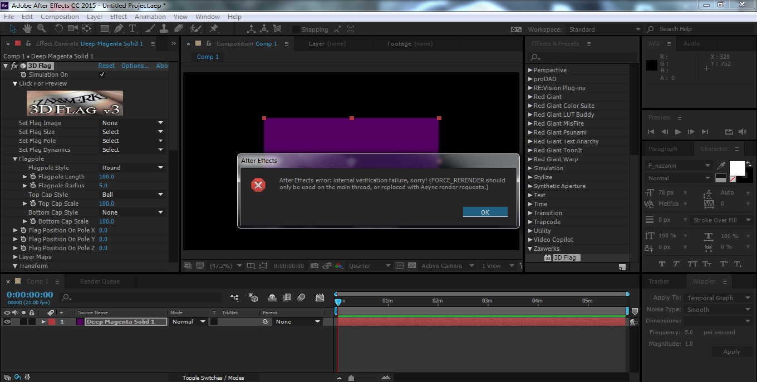Open the Active Camera view dropdown
This screenshot has width=757, height=382.
click(x=448, y=266)
